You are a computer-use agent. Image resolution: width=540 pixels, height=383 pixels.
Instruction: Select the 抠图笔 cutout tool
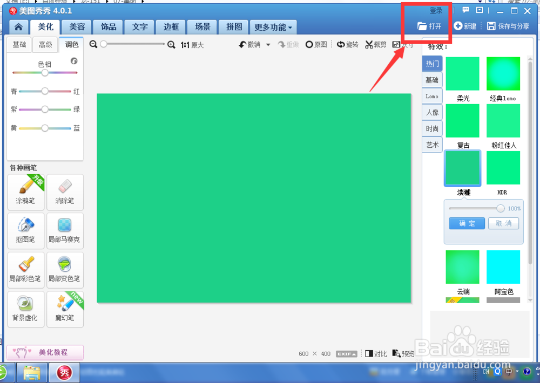point(26,231)
